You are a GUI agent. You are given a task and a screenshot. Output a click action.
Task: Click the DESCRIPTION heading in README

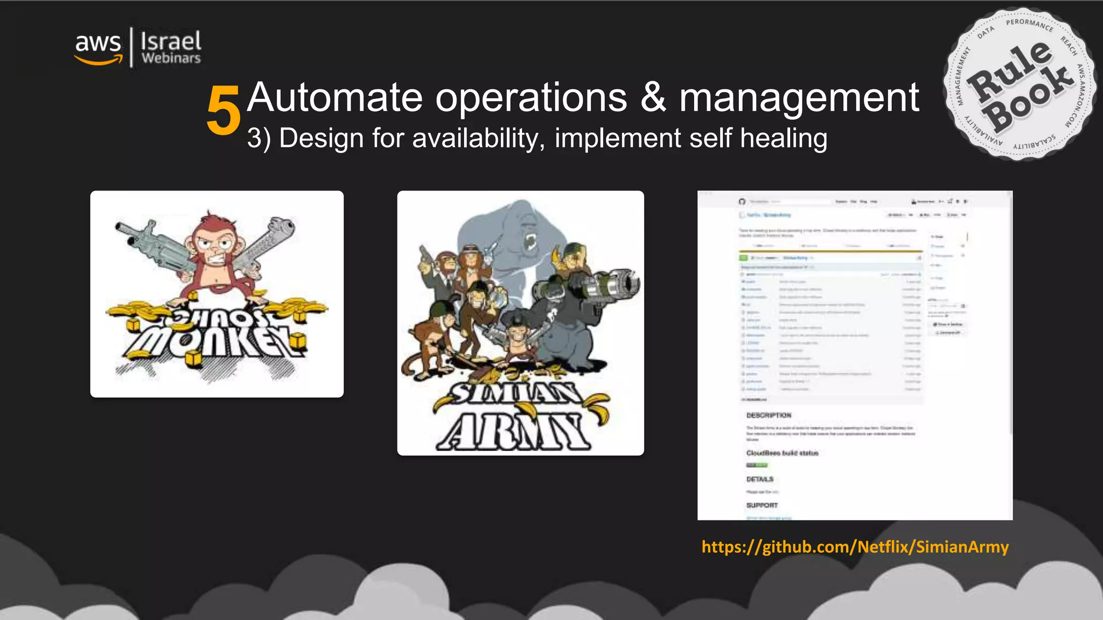point(769,415)
